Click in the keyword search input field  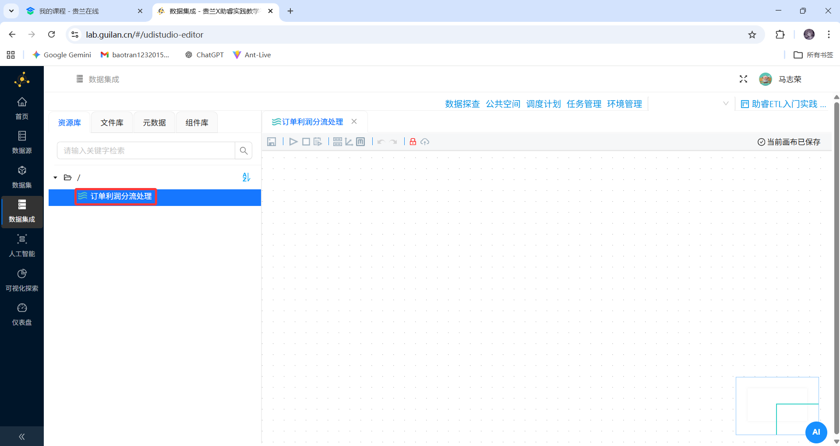145,150
